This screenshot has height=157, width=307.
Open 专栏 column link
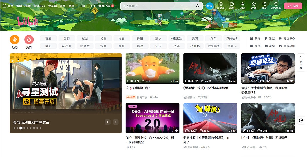(x=255, y=38)
